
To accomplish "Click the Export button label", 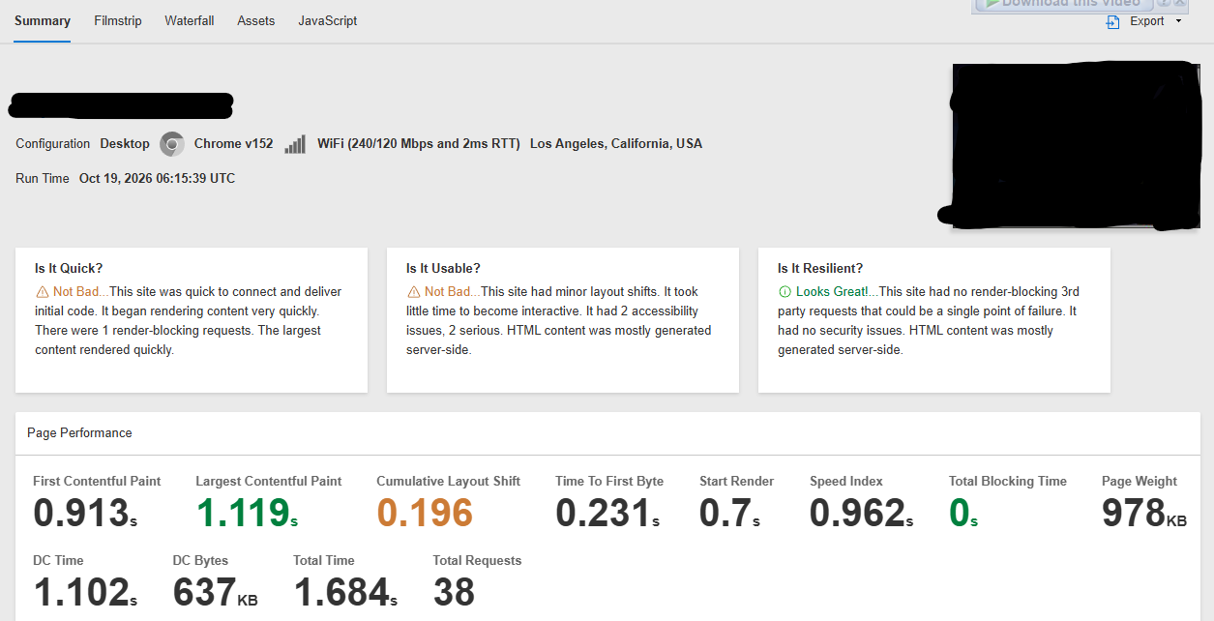I will (x=1147, y=21).
